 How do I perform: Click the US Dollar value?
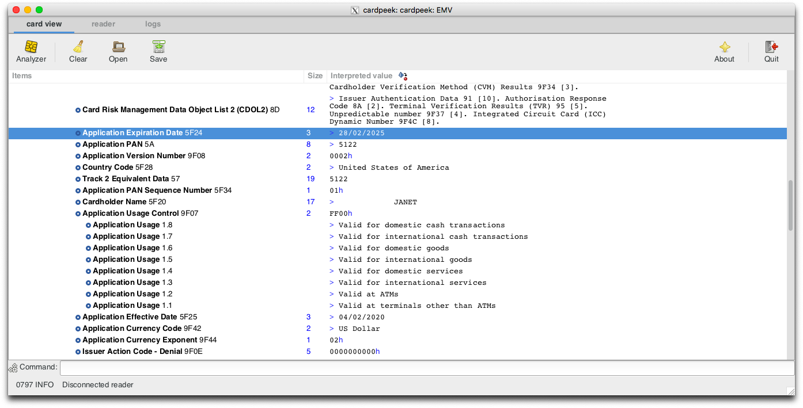359,329
